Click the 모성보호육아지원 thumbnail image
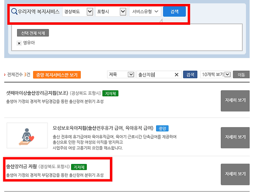 pyautogui.click(x=27, y=135)
